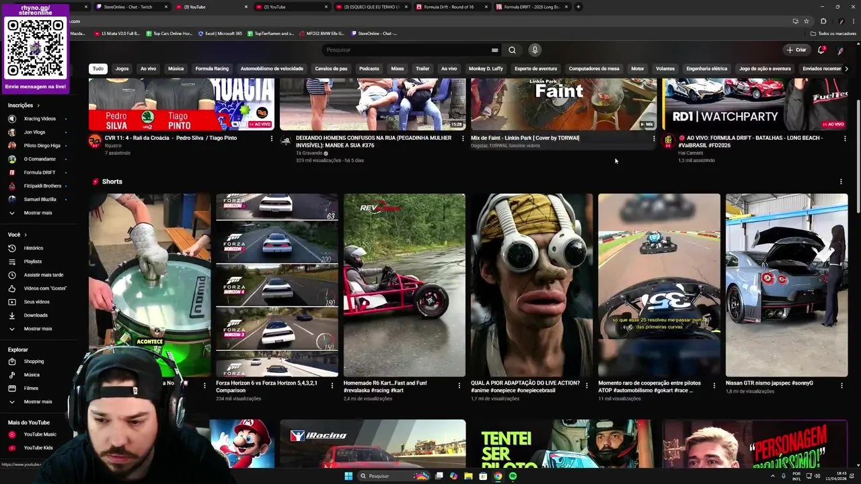The height and width of the screenshot is (484, 861).
Task: Click the YouTube search magnifier button
Action: click(x=512, y=50)
